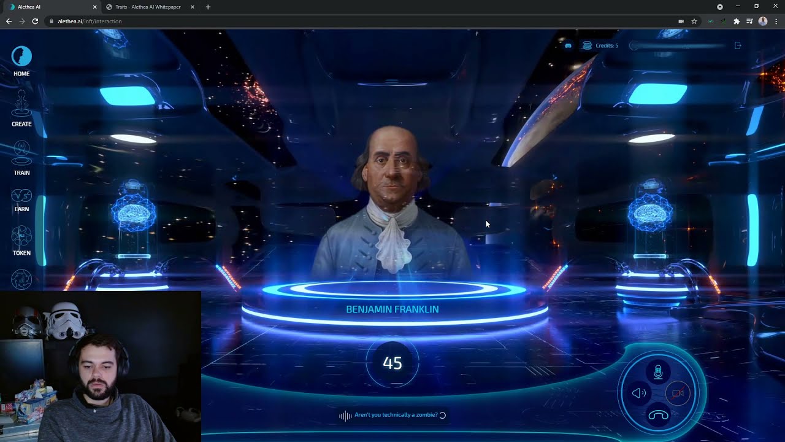End the call with hang-up button
This screenshot has height=442, width=785.
click(658, 415)
